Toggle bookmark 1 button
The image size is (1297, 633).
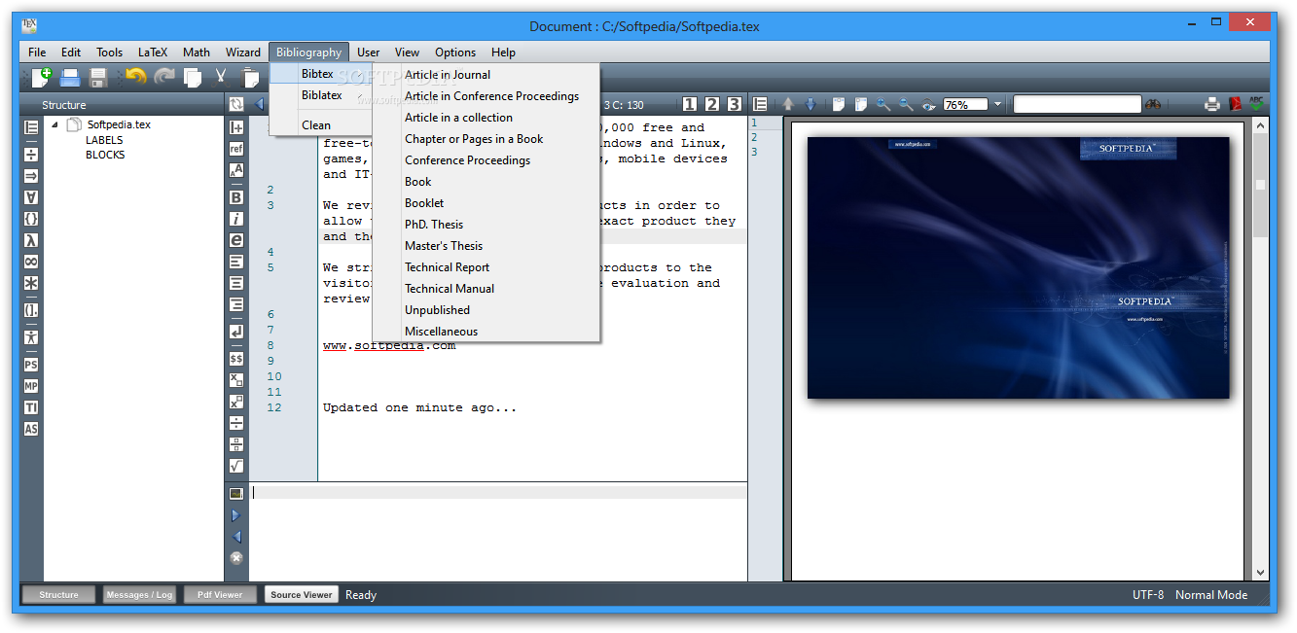[x=690, y=104]
